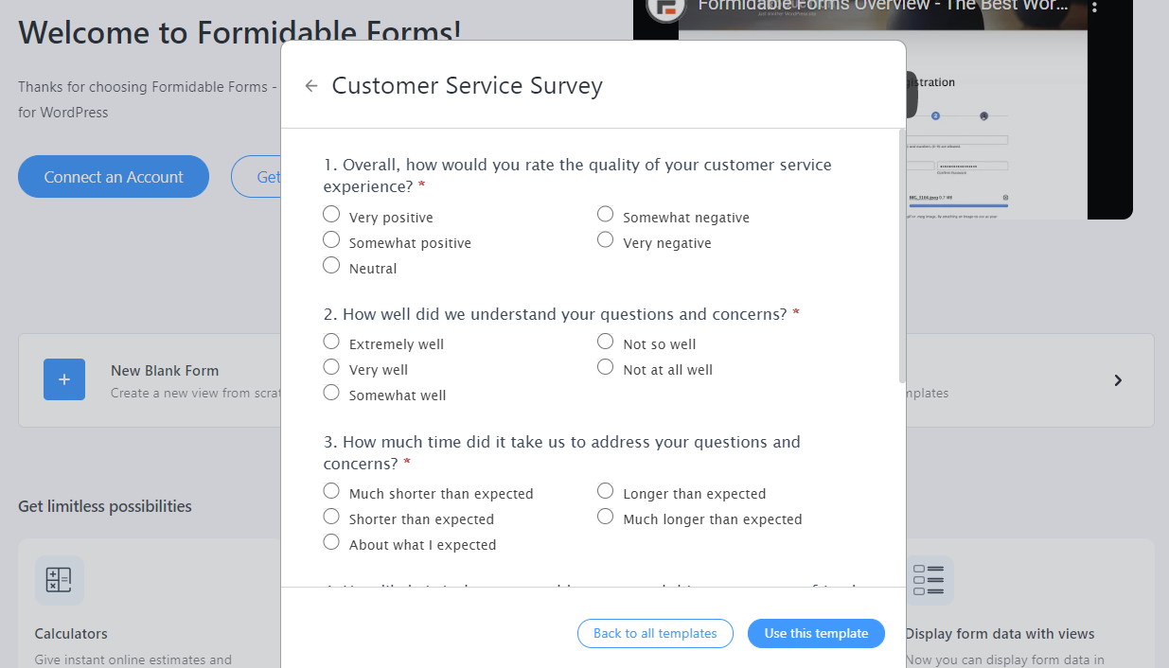1169x668 pixels.
Task: Click the right chevron on the templates card
Action: (x=1117, y=379)
